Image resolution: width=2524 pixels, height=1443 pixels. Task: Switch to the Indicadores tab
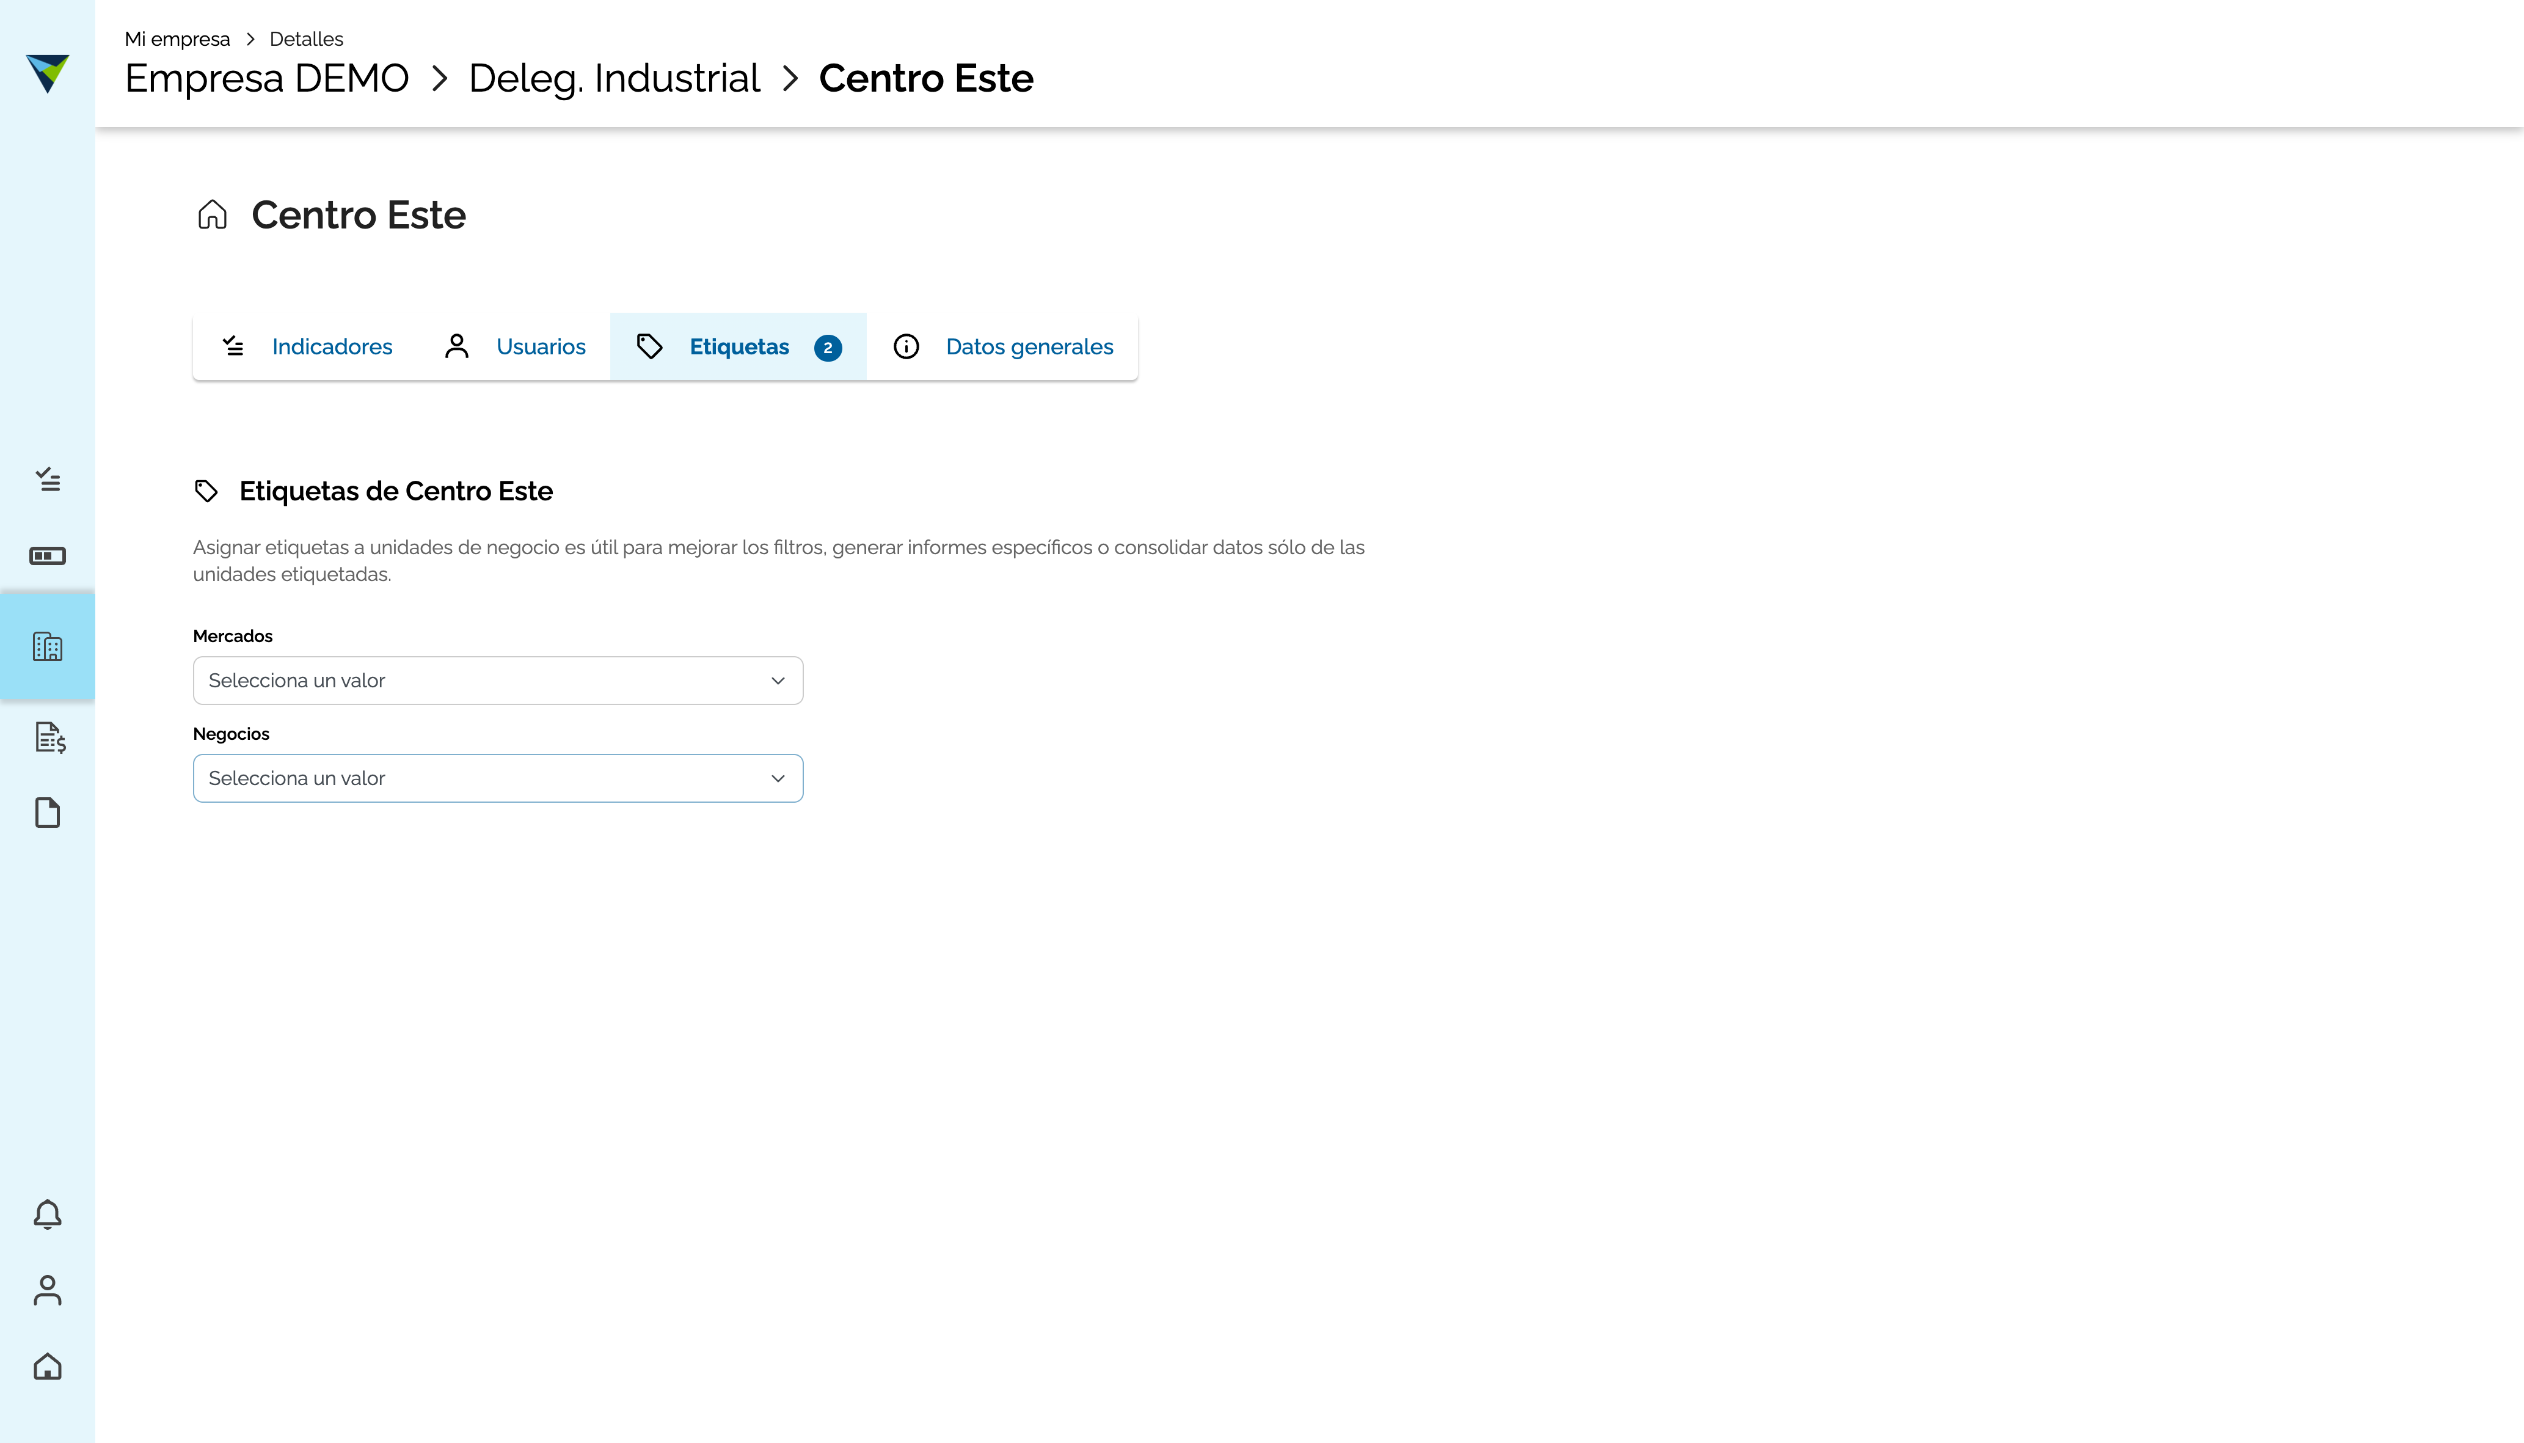click(307, 347)
